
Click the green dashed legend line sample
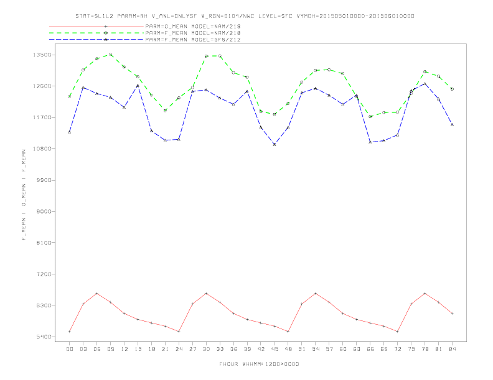(x=96, y=33)
